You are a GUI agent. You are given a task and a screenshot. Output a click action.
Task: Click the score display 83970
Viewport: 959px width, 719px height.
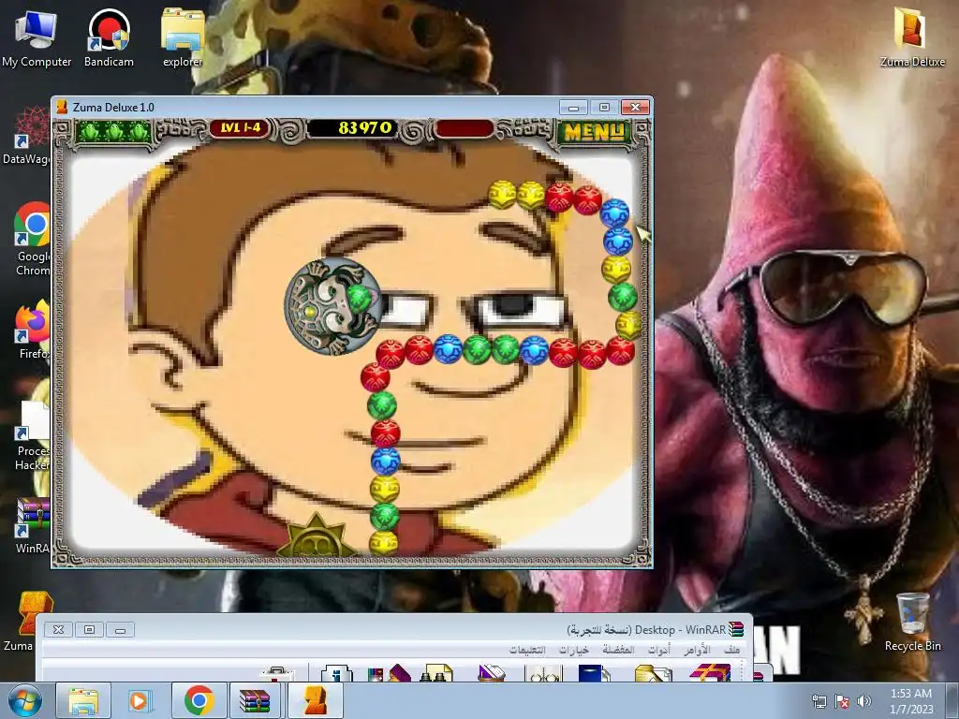coord(365,127)
